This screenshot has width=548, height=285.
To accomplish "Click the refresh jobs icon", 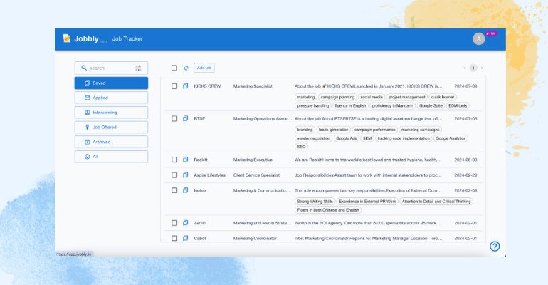I will tap(186, 68).
